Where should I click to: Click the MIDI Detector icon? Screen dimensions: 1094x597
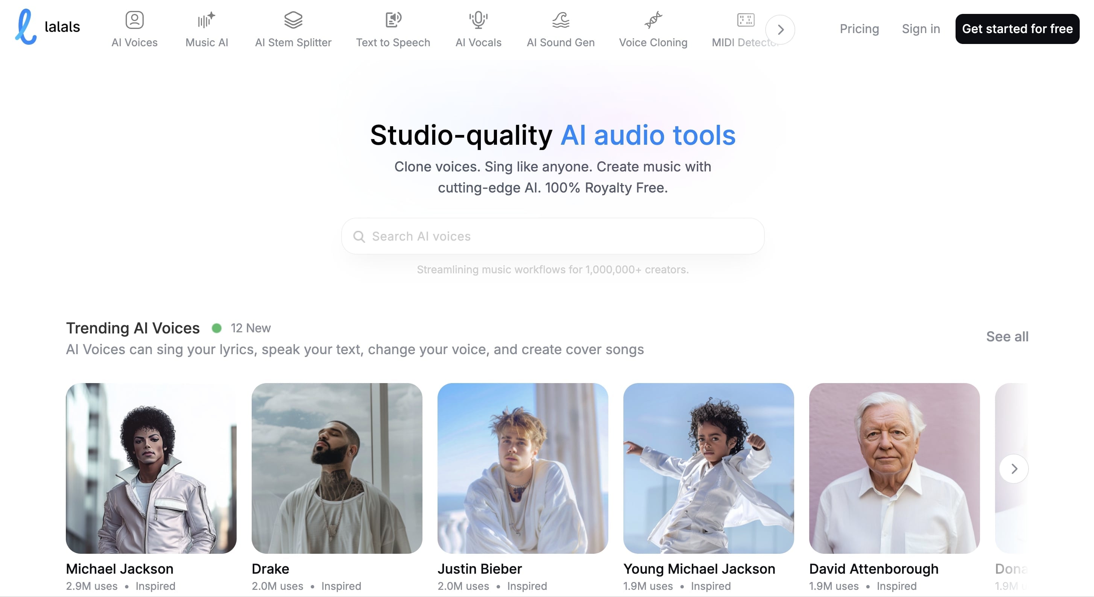point(745,20)
